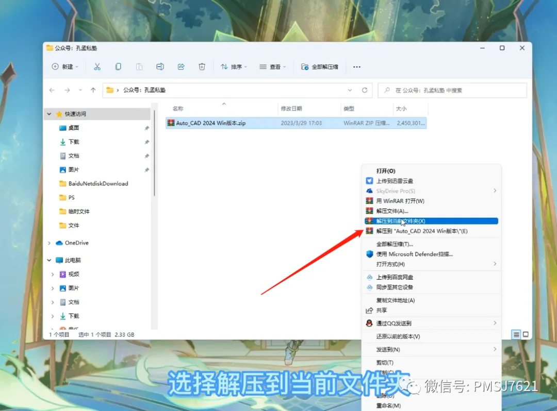Select 文档 under 此电脑
This screenshot has width=557, height=411.
tap(74, 302)
